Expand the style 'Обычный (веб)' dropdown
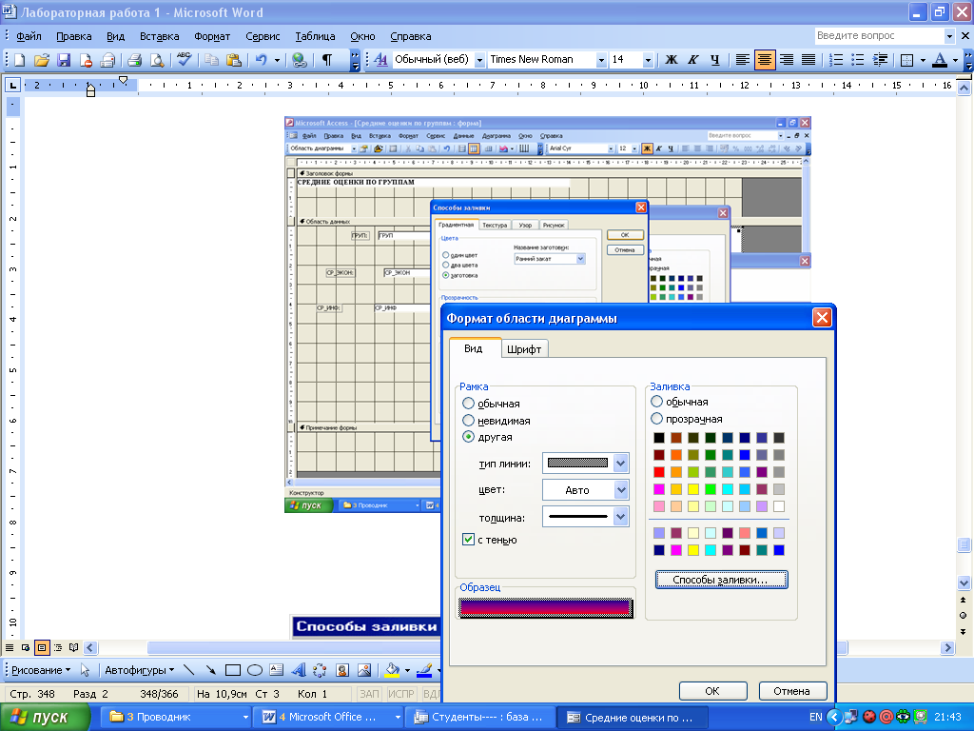 (x=479, y=60)
